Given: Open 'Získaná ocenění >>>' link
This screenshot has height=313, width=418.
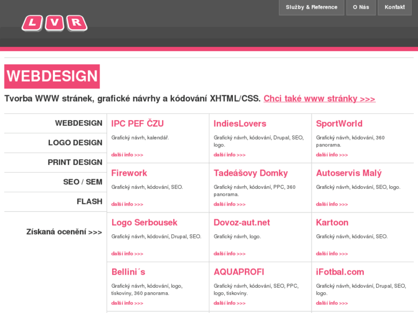Looking at the screenshot, I should tap(64, 232).
